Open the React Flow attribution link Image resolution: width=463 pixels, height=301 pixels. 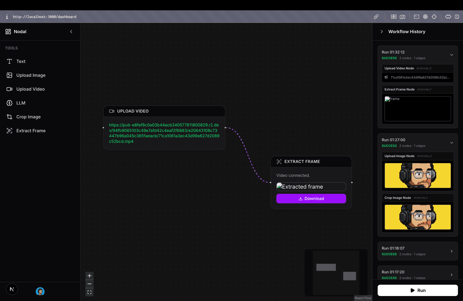click(x=363, y=298)
